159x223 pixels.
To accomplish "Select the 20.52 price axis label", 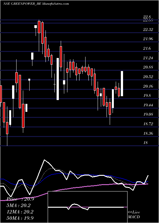I will click(148, 77).
